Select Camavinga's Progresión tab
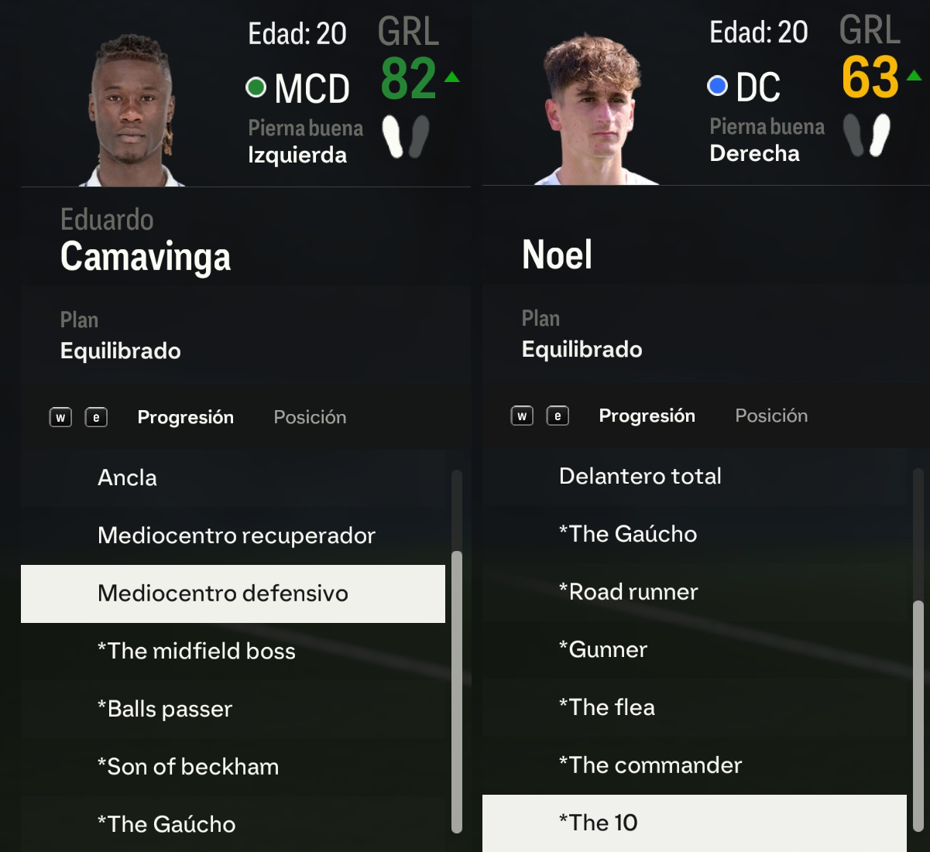Screen dimensions: 930x852 [x=185, y=418]
